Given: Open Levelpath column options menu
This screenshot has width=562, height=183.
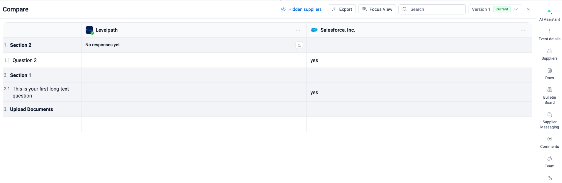Looking at the screenshot, I should (x=298, y=30).
